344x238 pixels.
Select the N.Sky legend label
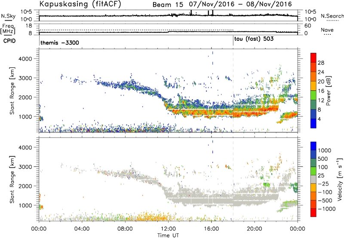point(8,16)
